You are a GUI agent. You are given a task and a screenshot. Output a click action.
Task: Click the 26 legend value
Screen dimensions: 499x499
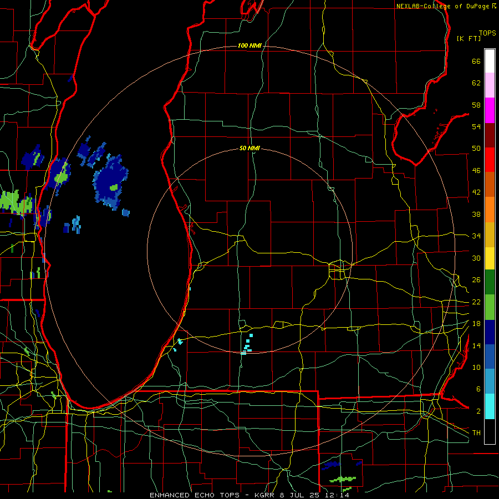(476, 280)
